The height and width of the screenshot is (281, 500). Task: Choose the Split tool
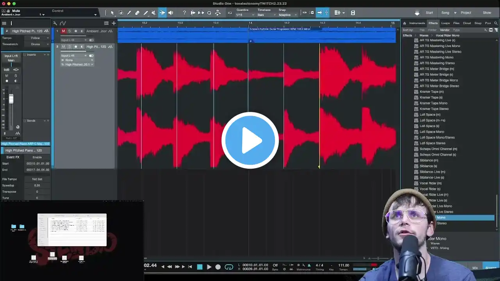pos(129,13)
